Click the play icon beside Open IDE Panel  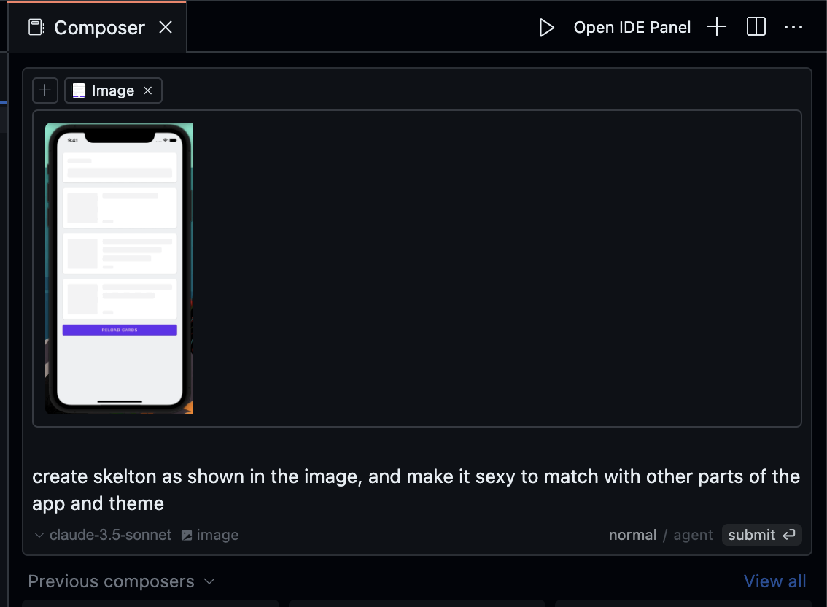pyautogui.click(x=546, y=28)
